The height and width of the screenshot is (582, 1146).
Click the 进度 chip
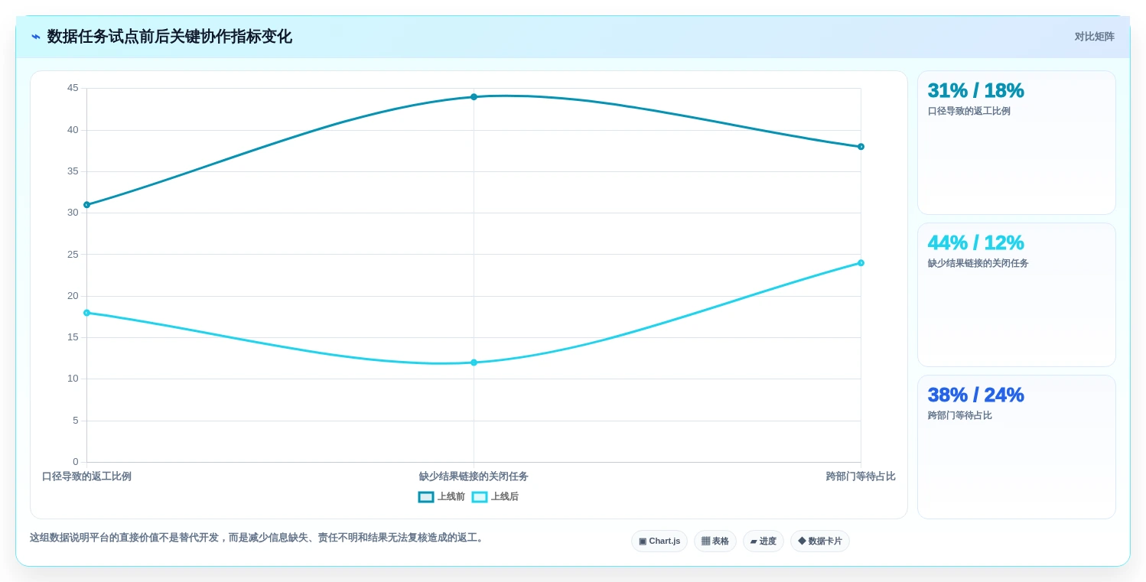tap(763, 541)
